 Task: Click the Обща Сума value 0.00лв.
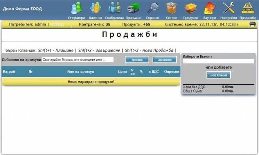point(228,91)
